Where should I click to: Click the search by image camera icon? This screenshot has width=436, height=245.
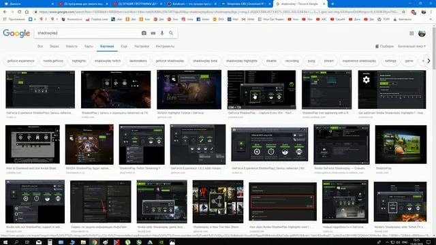tap(144, 33)
